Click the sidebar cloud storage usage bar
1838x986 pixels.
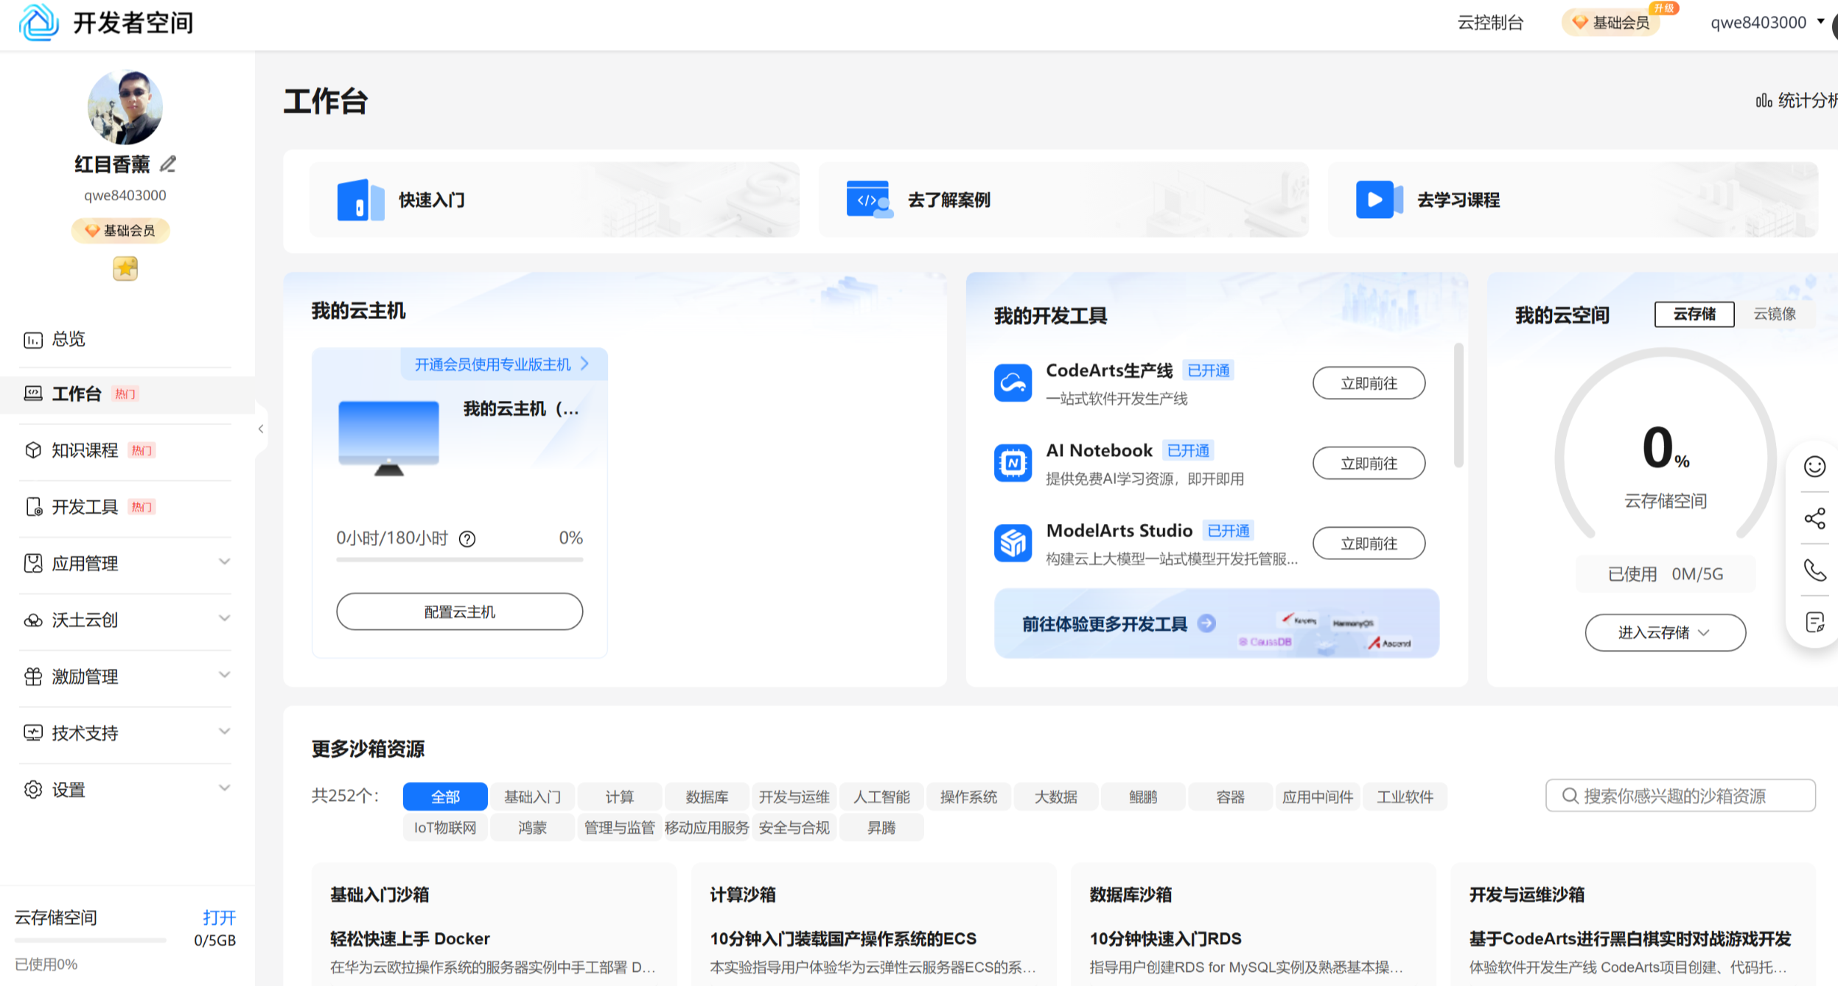(x=90, y=940)
